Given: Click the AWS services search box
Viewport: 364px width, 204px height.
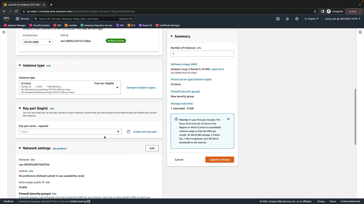Looking at the screenshot, I should click(x=83, y=19).
